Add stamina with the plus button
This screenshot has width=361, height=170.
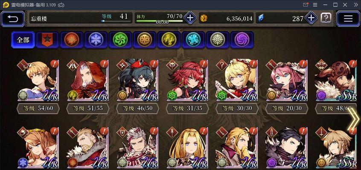[x=190, y=18]
